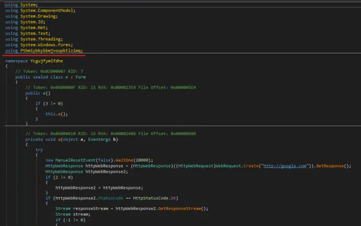Go to the ManualResetEvent type

point(75,160)
